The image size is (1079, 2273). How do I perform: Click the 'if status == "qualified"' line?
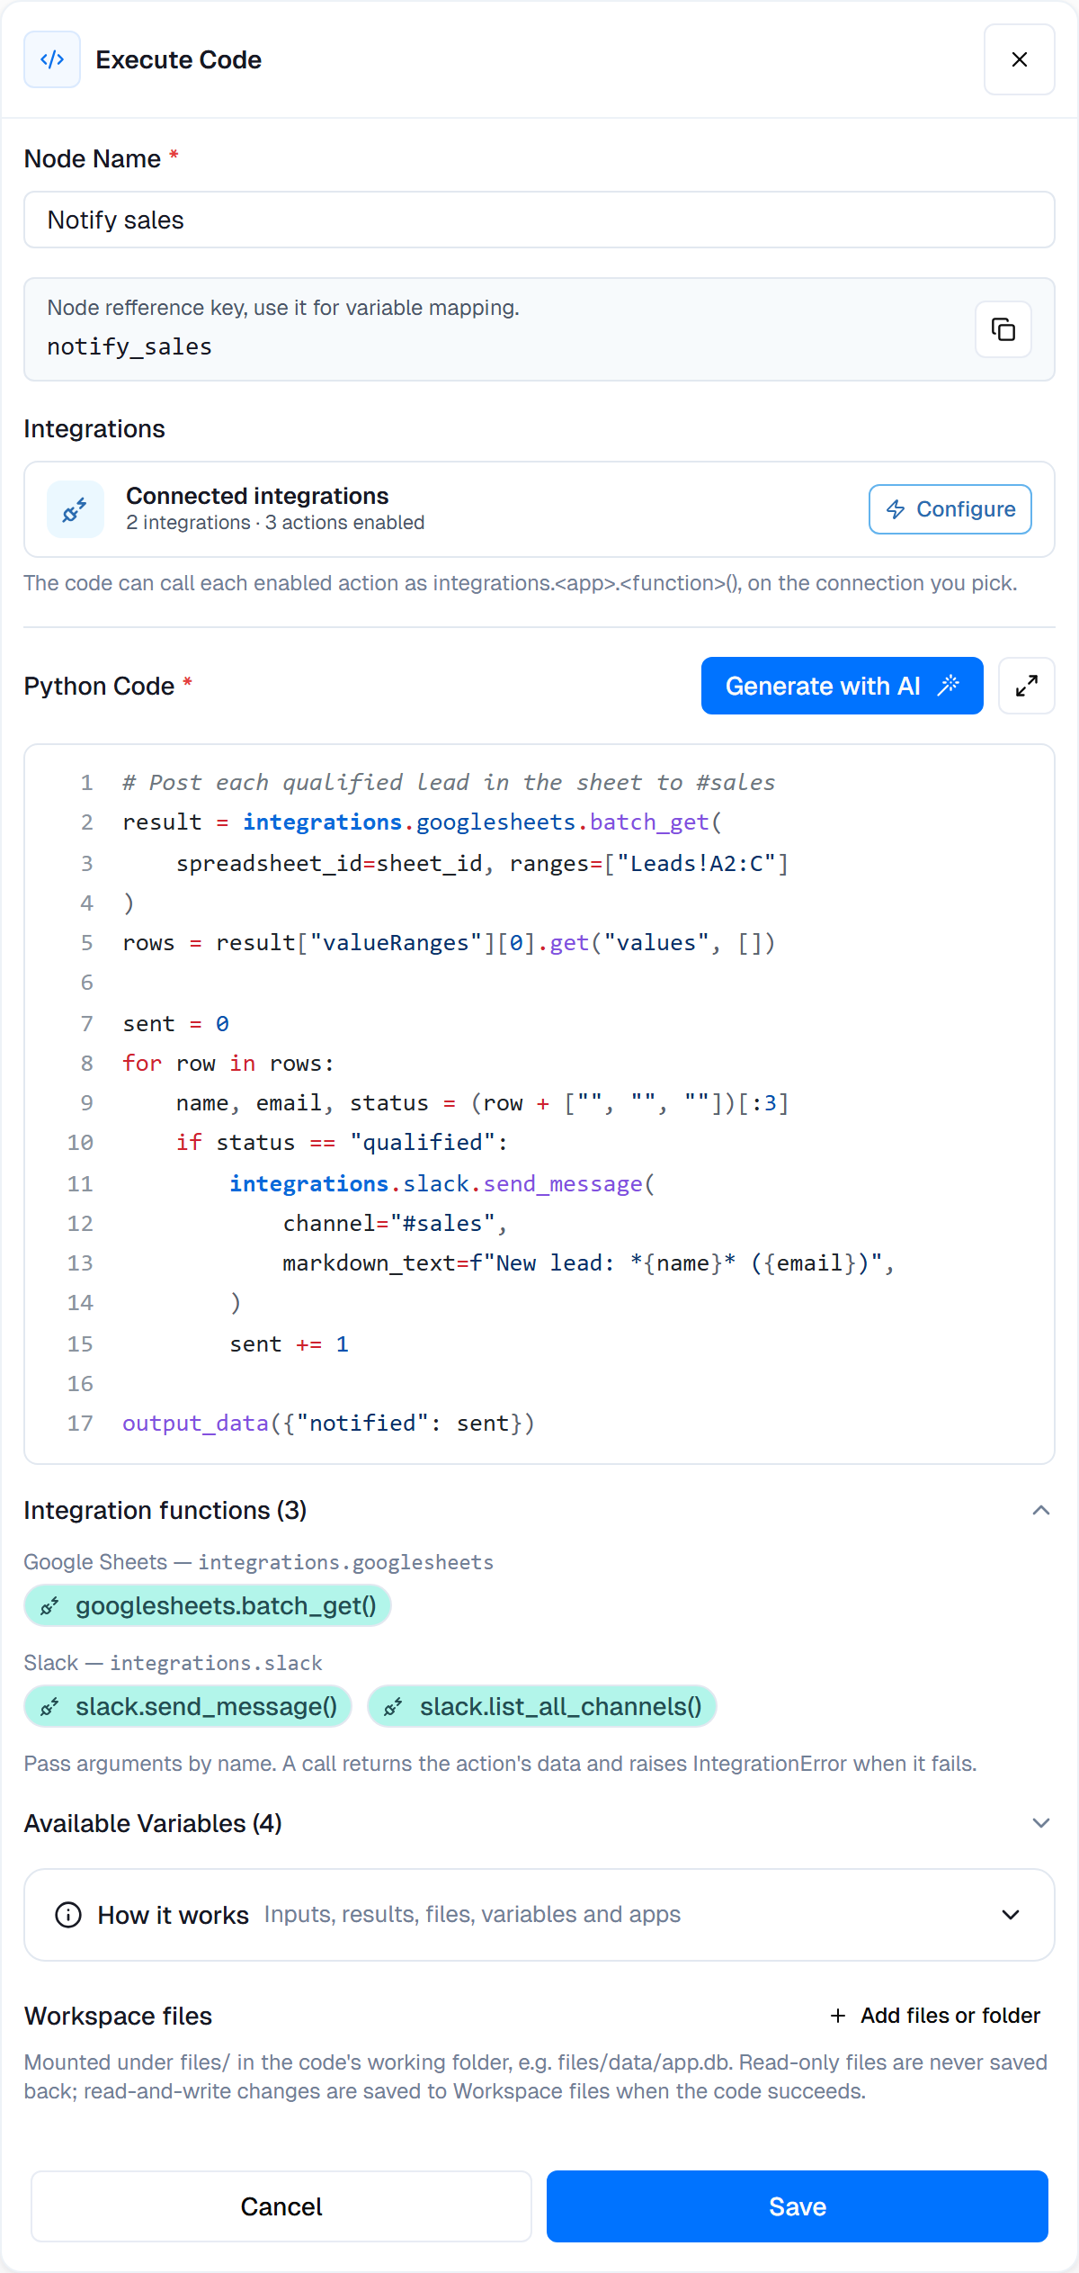[343, 1142]
